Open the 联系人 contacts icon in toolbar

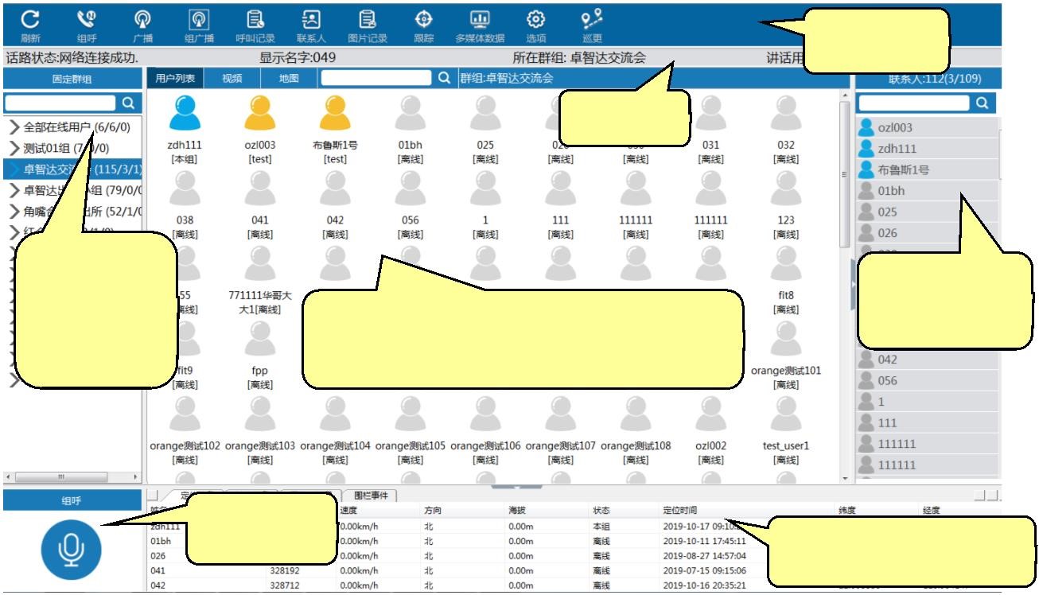(311, 20)
